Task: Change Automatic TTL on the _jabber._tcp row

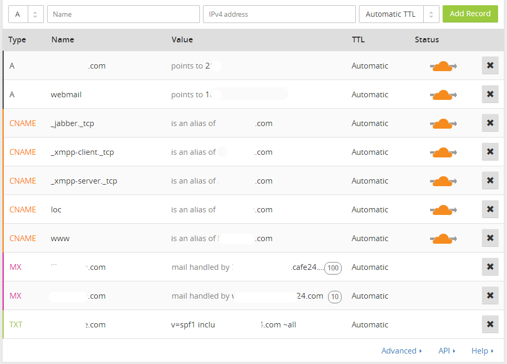Action: click(370, 123)
